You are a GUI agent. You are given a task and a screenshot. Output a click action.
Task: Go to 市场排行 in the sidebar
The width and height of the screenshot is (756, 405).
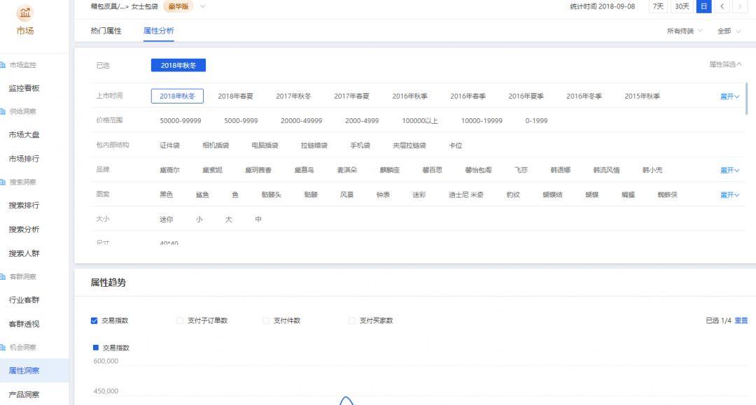24,159
